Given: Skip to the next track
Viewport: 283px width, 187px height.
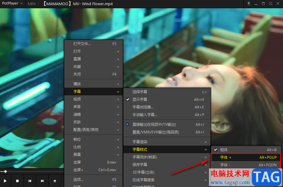Looking at the screenshot, I should click(x=42, y=181).
